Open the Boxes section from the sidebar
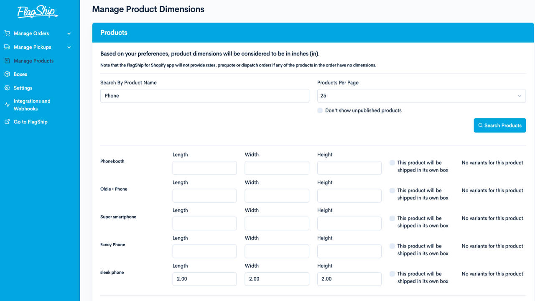Image resolution: width=535 pixels, height=301 pixels. (20, 74)
